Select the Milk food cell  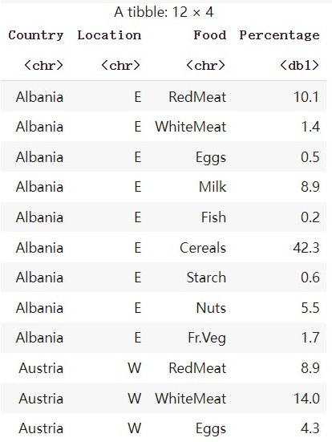pos(213,187)
